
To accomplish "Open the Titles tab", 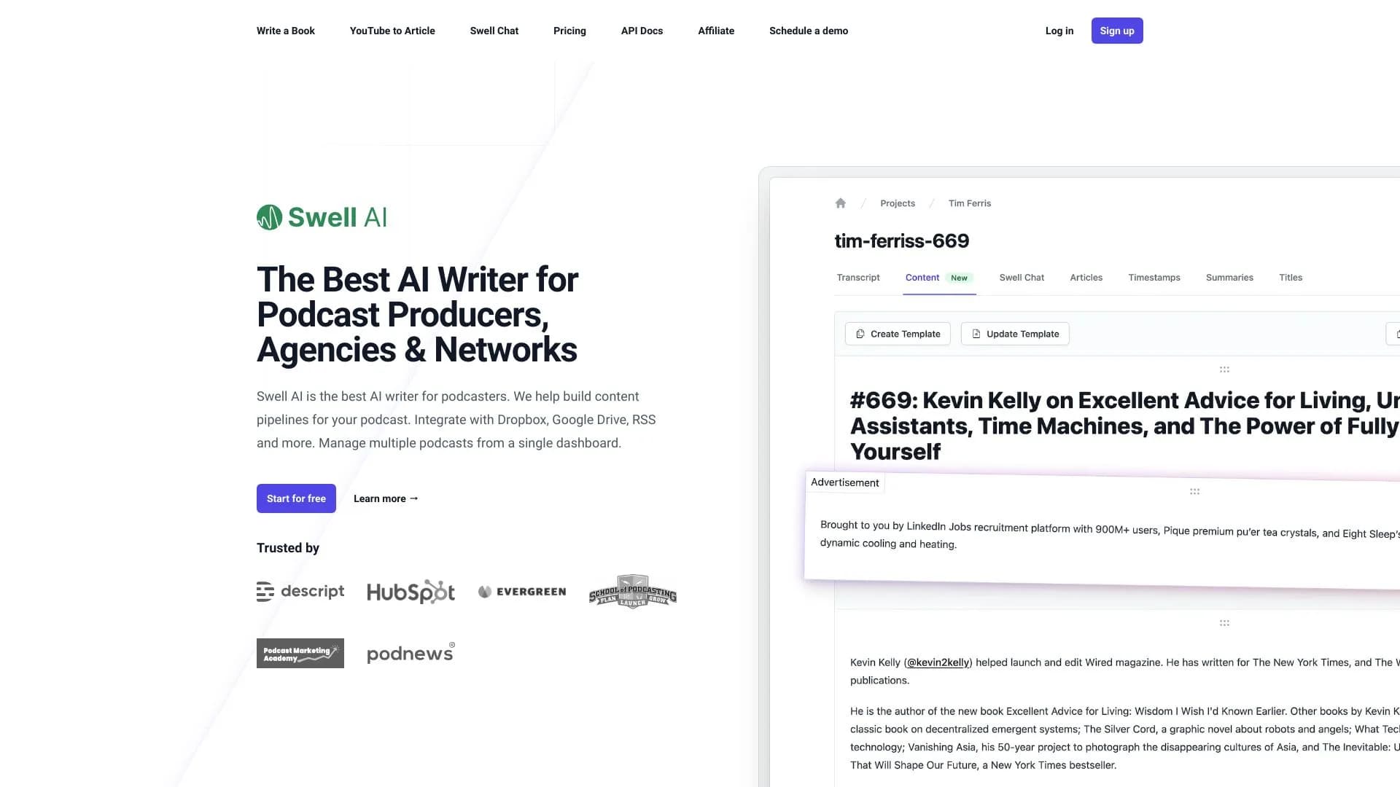I will click(x=1291, y=278).
